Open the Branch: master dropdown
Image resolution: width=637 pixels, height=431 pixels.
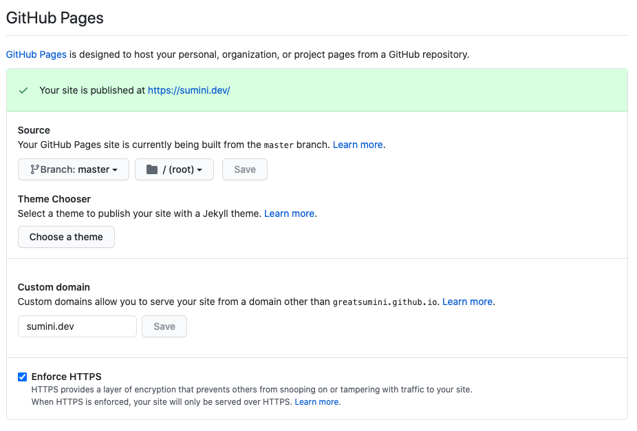[74, 169]
